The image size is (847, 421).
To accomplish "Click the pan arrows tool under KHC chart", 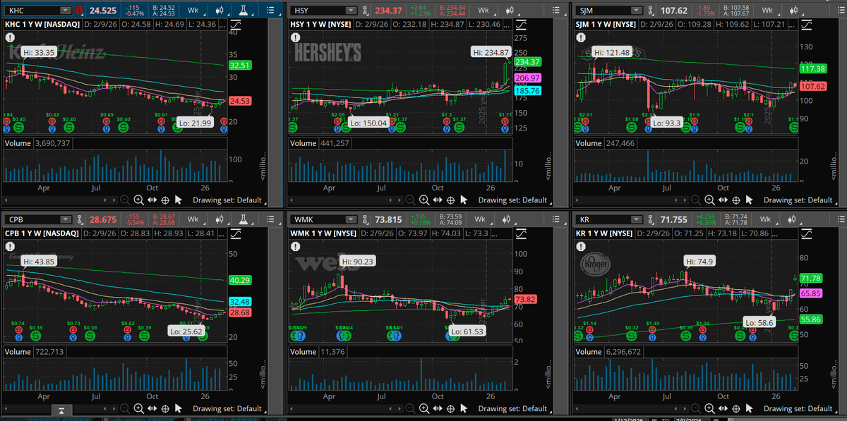I will [152, 200].
